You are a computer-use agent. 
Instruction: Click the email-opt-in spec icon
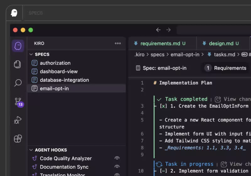point(35,88)
